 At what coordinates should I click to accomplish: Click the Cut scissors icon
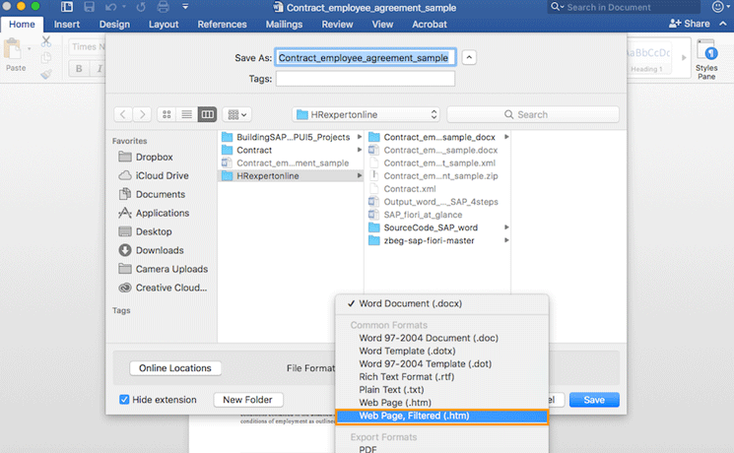46,41
